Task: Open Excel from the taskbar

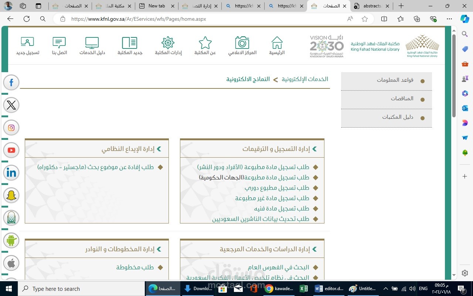Action: coord(304,289)
